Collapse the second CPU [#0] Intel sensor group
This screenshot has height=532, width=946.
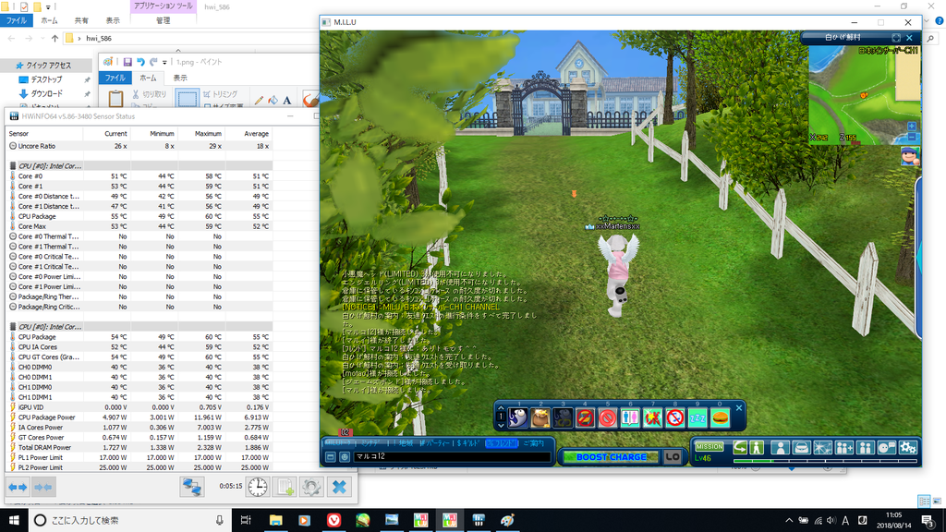[x=13, y=327]
